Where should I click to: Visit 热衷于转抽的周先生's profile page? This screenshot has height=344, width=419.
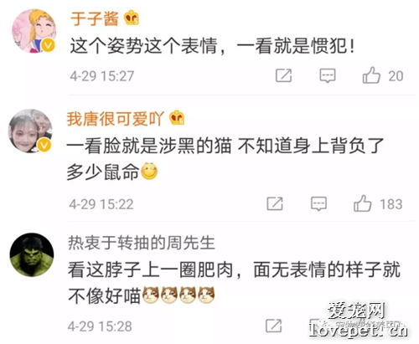pos(142,243)
